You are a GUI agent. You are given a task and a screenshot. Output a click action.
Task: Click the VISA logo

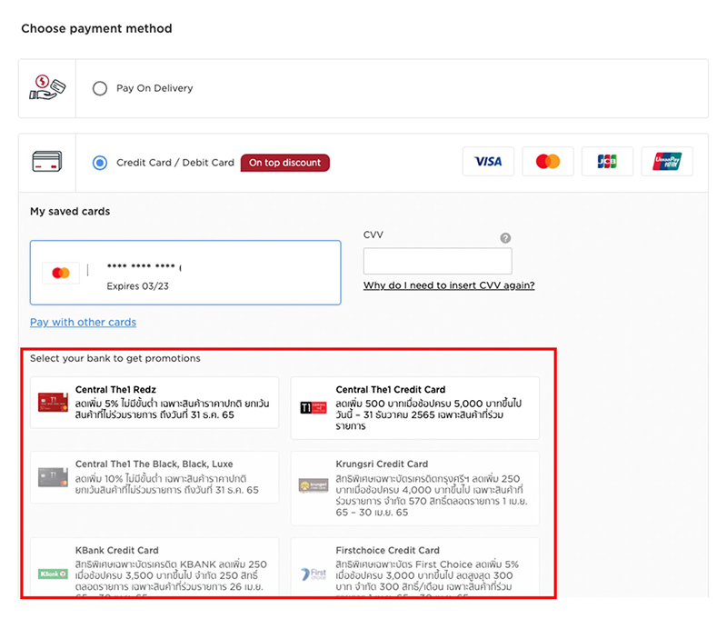(x=488, y=162)
